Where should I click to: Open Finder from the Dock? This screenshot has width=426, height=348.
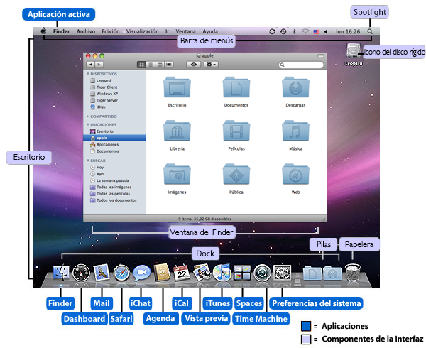point(61,273)
